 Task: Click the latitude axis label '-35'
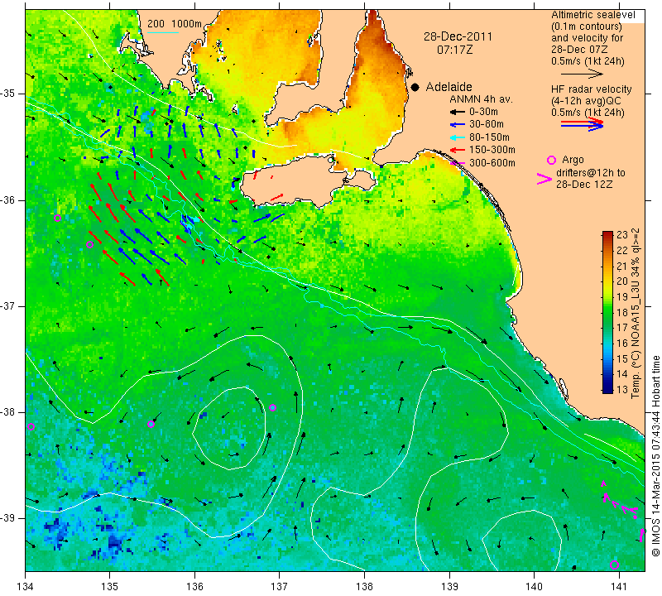[x=9, y=94]
